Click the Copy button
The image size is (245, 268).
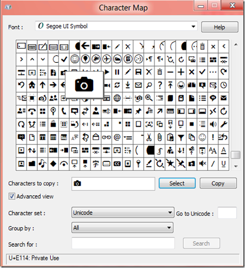coord(218,183)
